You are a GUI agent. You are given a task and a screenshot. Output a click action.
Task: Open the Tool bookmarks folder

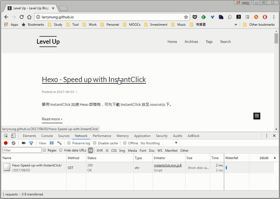point(73,25)
